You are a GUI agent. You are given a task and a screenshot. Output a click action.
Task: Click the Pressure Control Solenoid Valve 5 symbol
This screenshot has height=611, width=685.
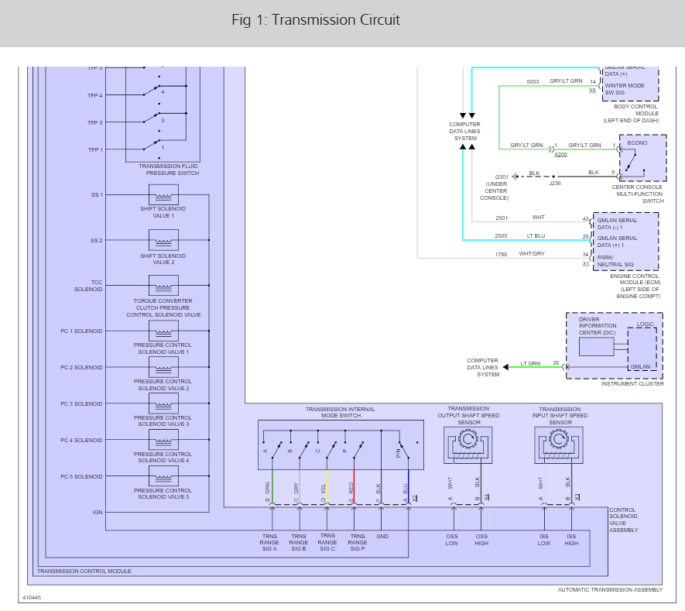click(163, 477)
